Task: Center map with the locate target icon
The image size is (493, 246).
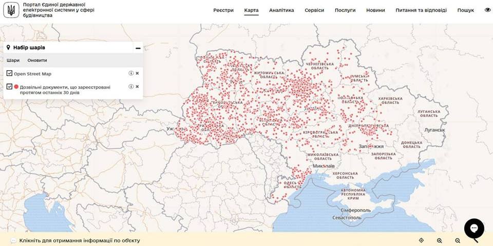Action: tap(421, 240)
